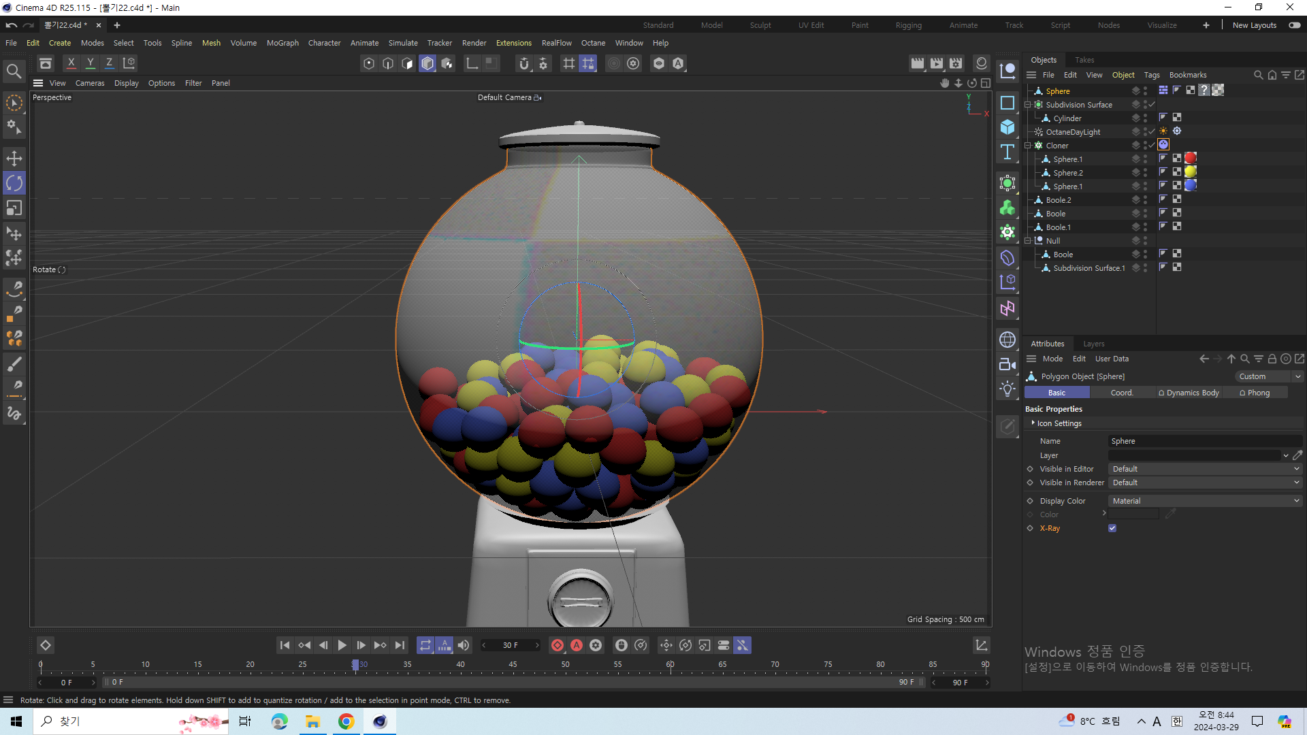Image resolution: width=1307 pixels, height=735 pixels.
Task: Select the Rotate tool in left toolbar
Action: coord(14,183)
